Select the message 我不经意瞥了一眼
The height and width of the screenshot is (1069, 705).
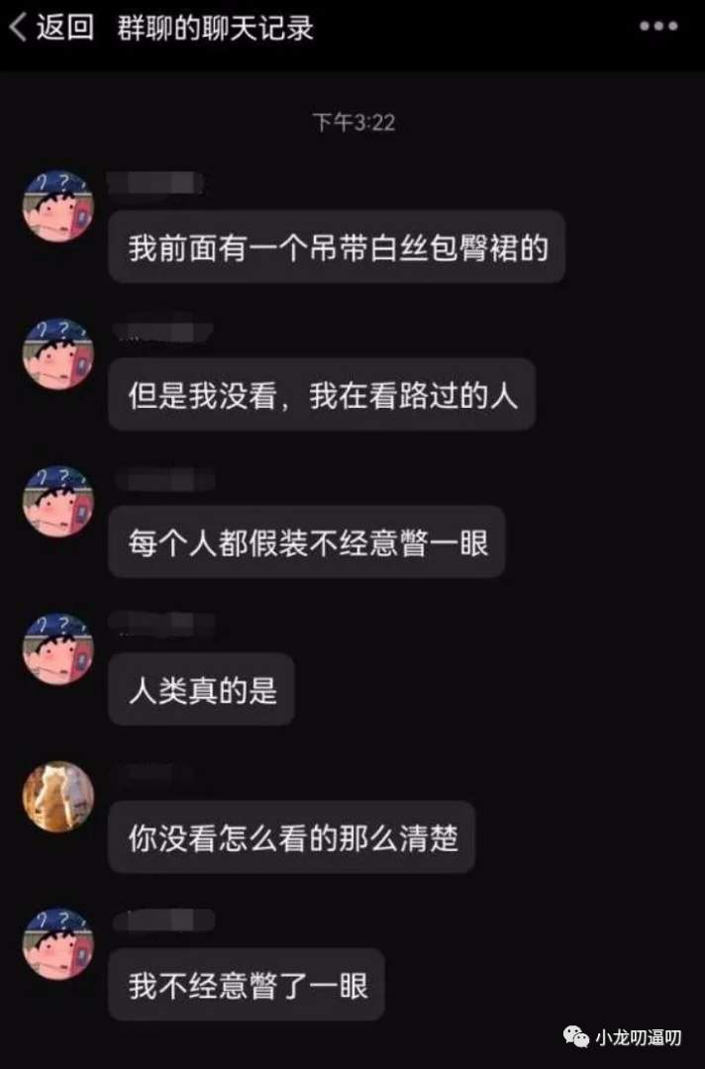point(247,985)
